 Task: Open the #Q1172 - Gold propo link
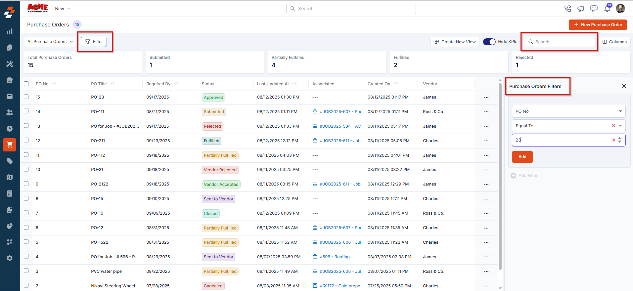(x=340, y=286)
